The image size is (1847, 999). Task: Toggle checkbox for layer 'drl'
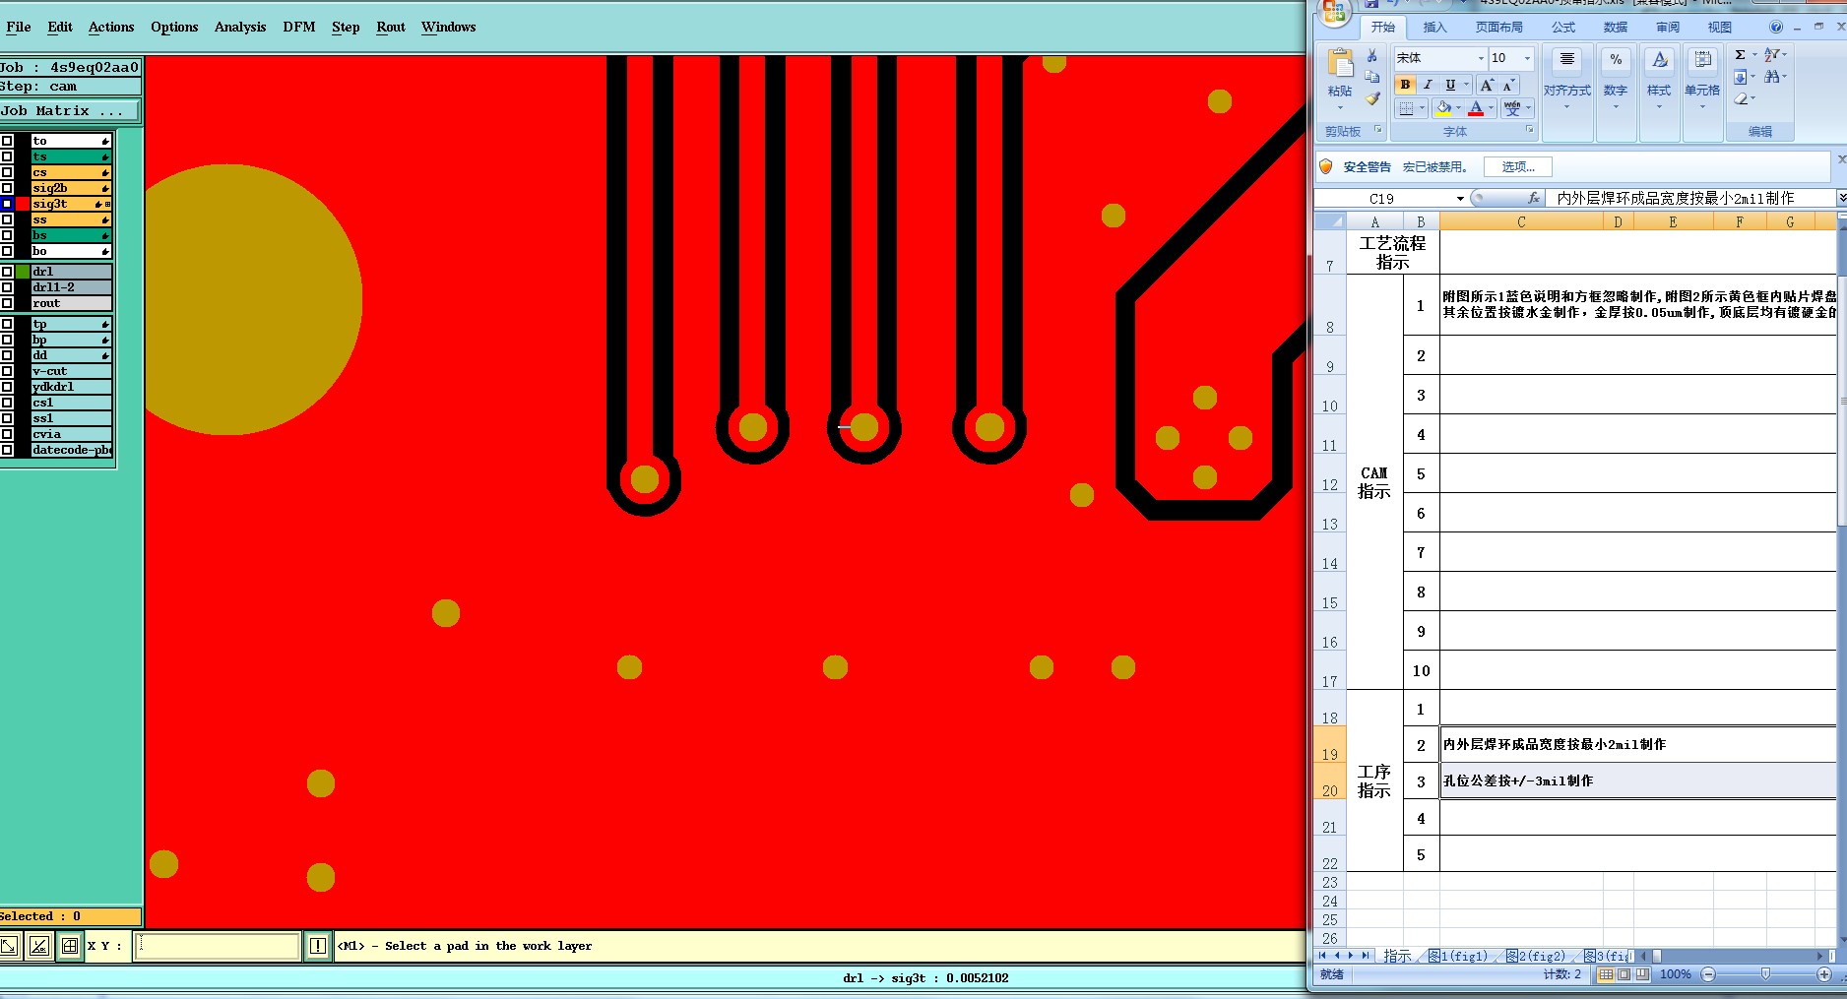7,272
